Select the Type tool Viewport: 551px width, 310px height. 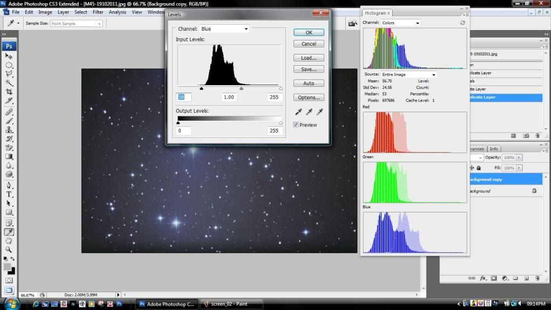click(x=9, y=194)
